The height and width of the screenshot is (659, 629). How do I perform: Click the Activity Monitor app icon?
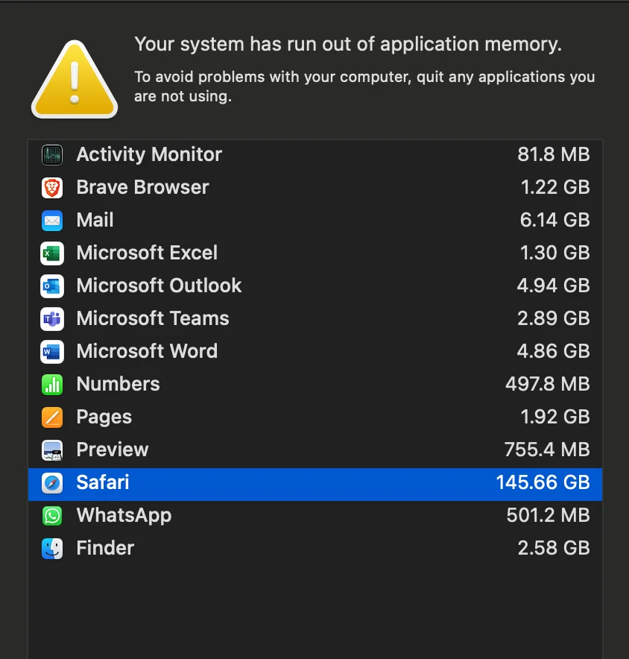(x=52, y=154)
